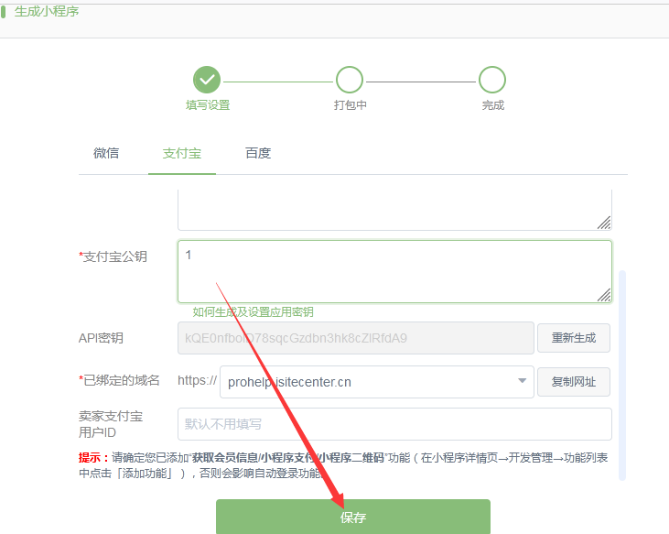Select the 支付宝 tab
The height and width of the screenshot is (534, 669).
182,153
